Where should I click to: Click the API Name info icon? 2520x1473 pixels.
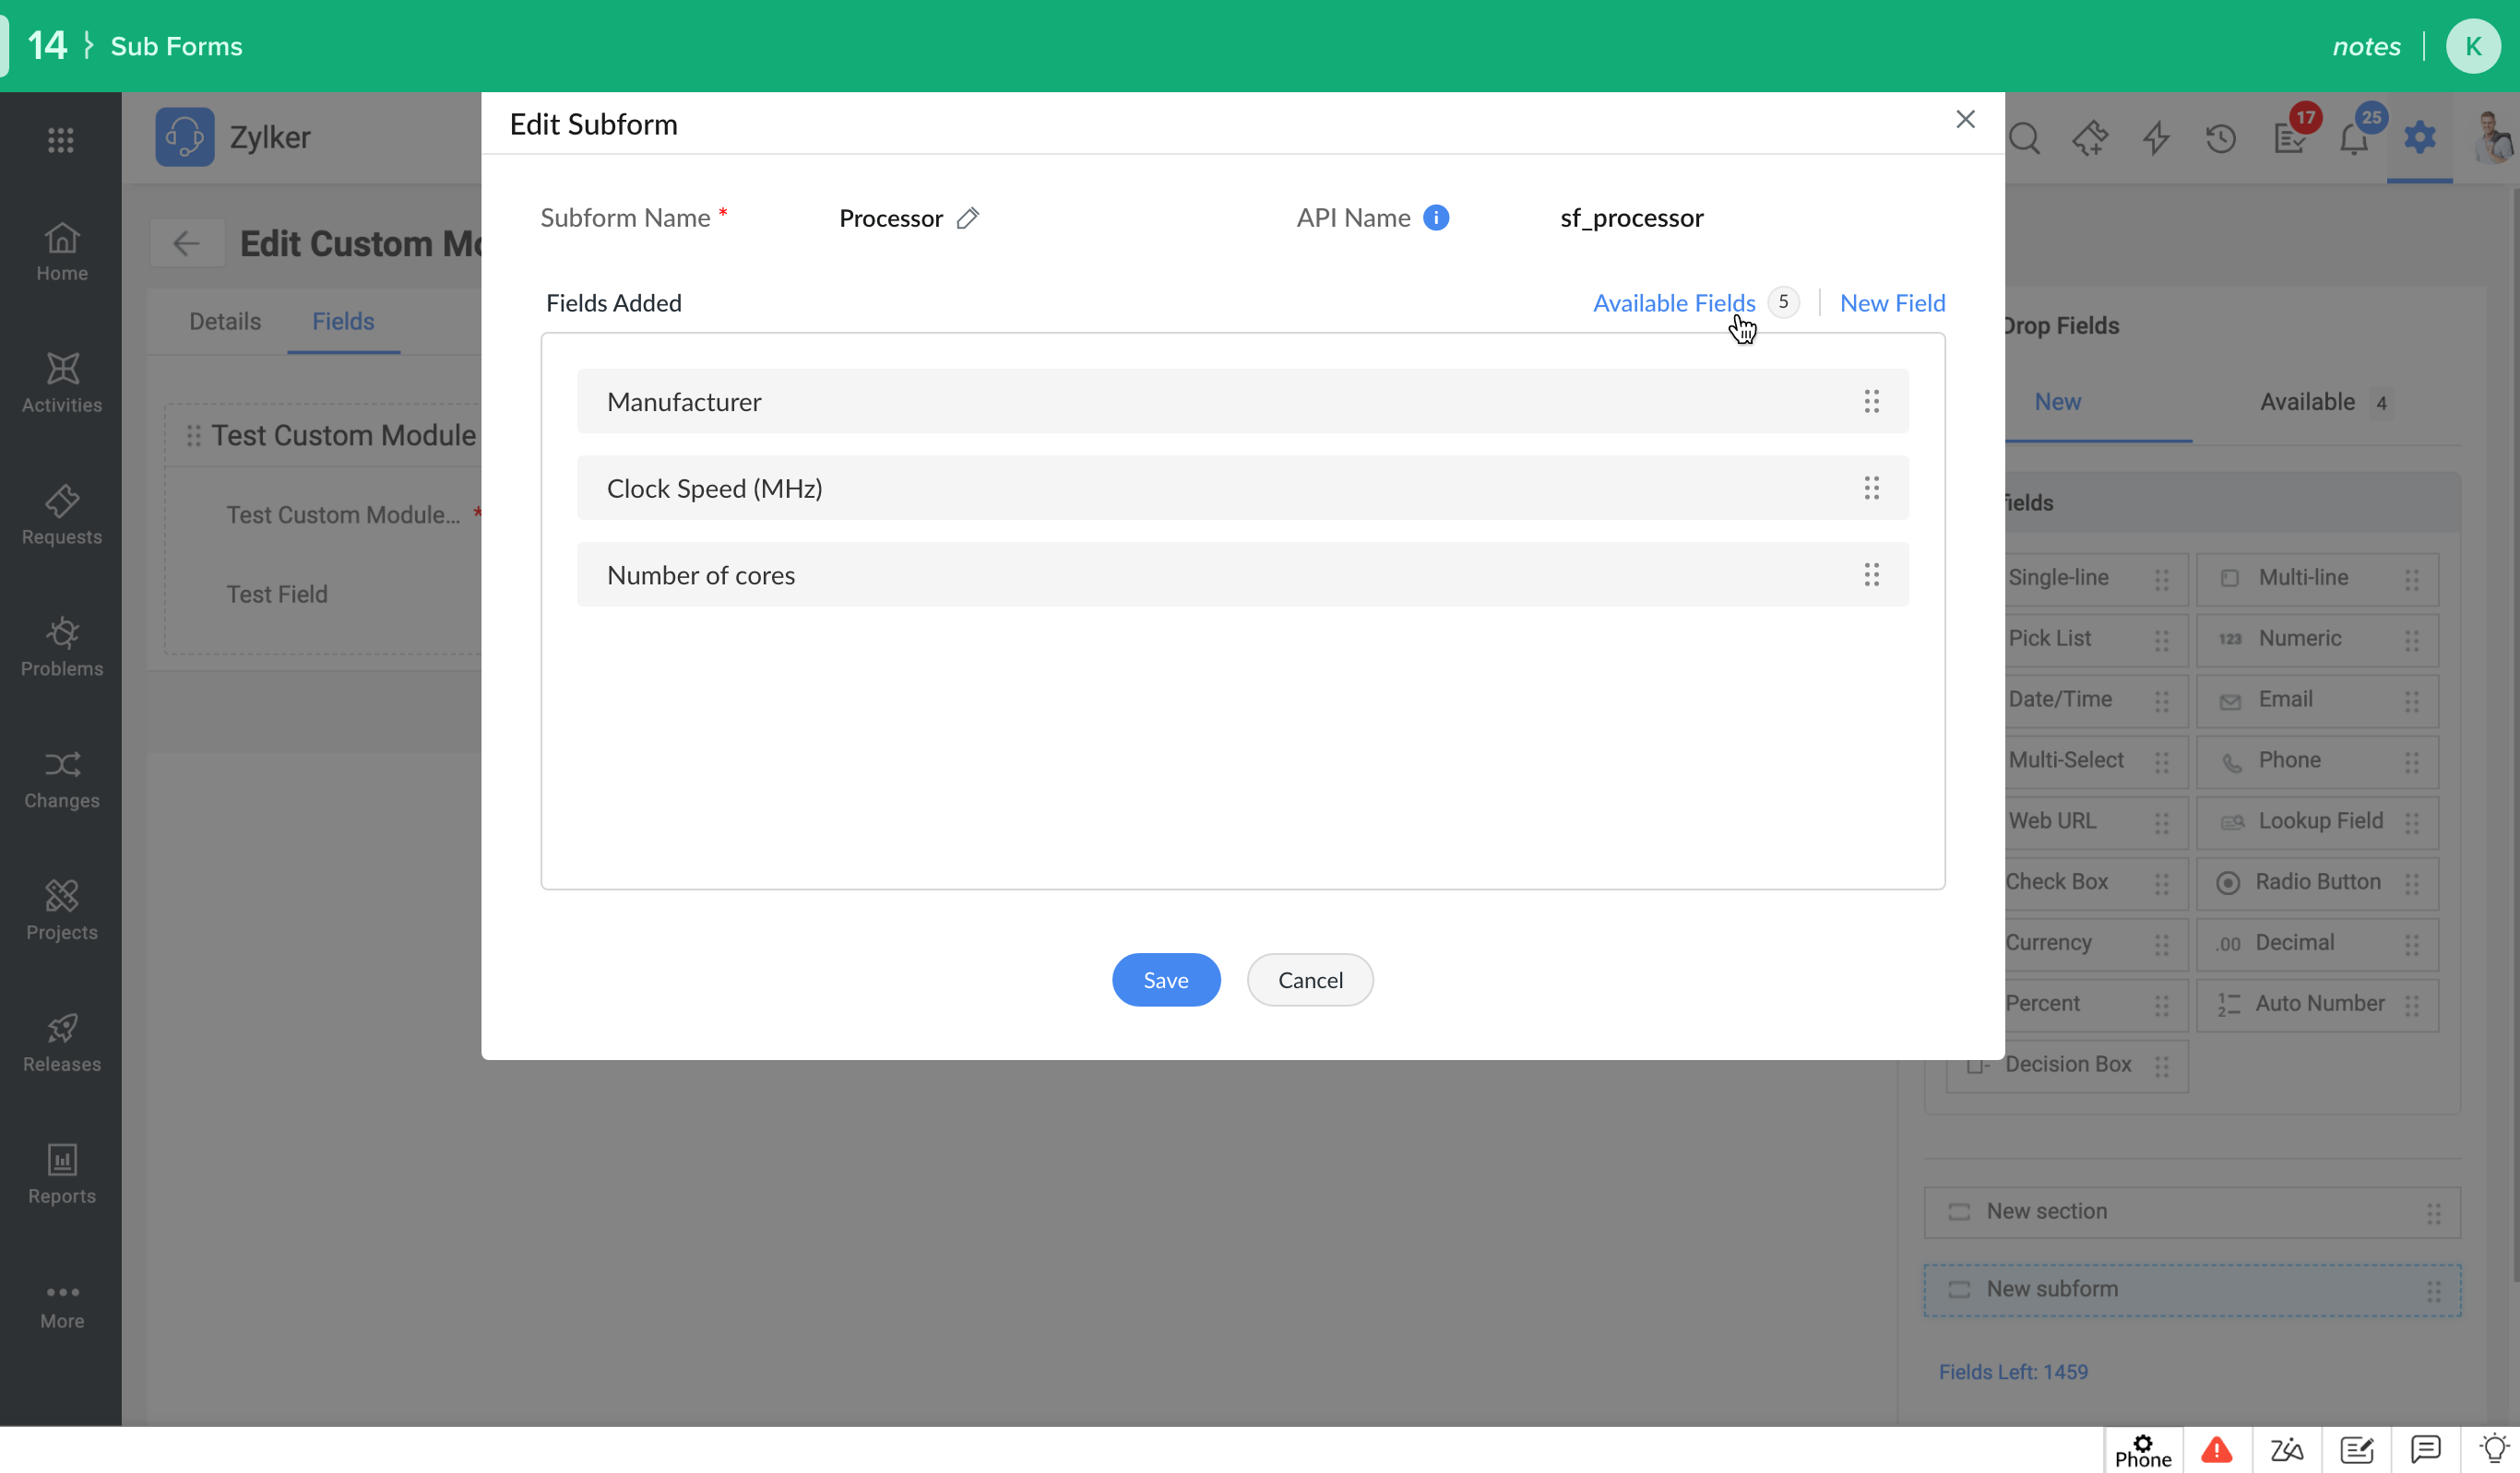pyautogui.click(x=1435, y=218)
